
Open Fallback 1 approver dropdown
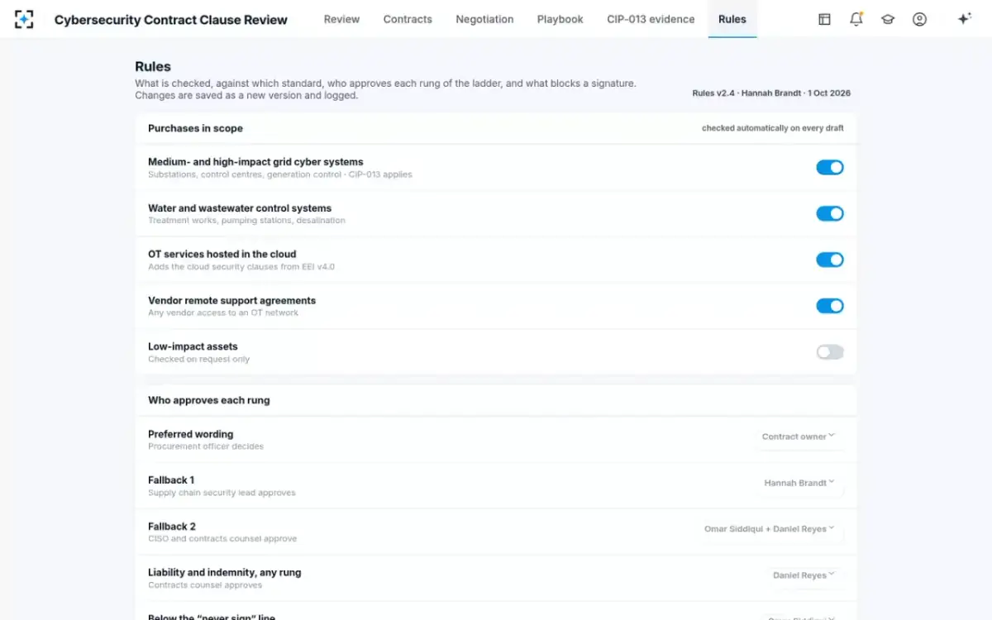tap(799, 483)
